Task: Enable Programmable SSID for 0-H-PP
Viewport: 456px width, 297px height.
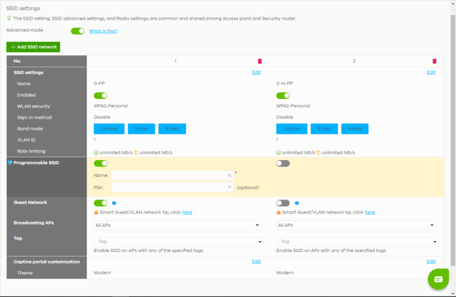Action: (283, 163)
